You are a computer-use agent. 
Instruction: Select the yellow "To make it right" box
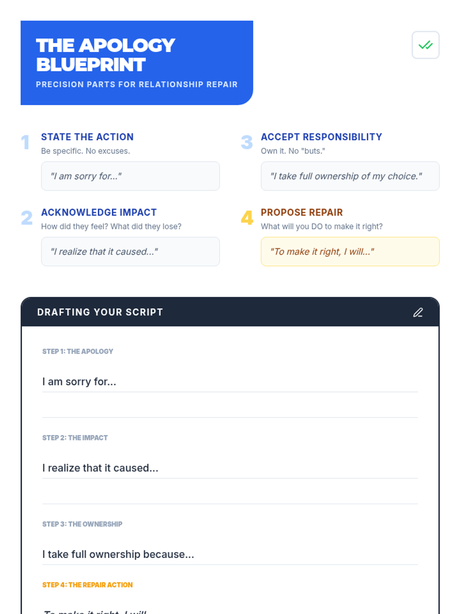pos(350,252)
